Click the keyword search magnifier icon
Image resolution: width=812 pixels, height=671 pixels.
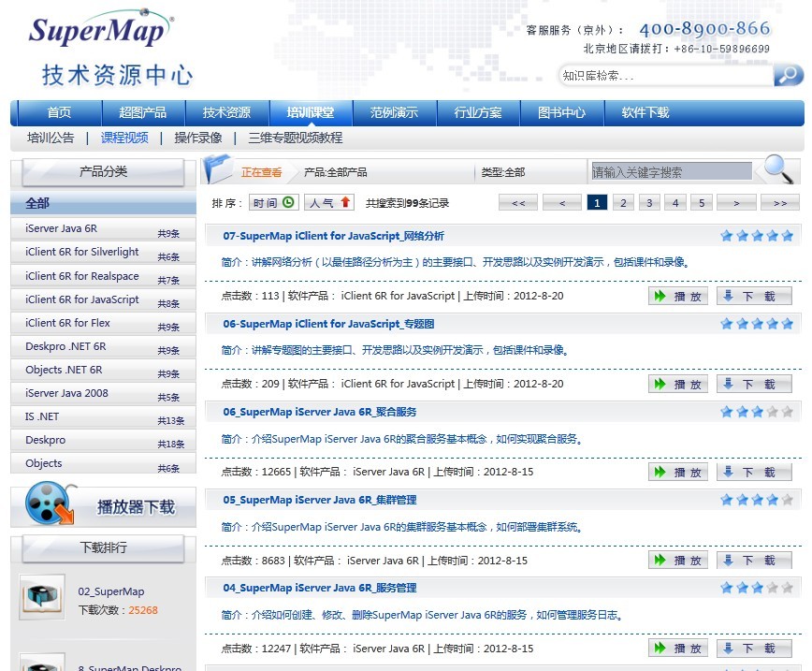[778, 168]
